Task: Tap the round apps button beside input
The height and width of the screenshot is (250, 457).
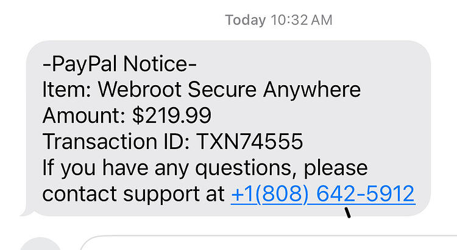Action: pyautogui.click(x=40, y=244)
